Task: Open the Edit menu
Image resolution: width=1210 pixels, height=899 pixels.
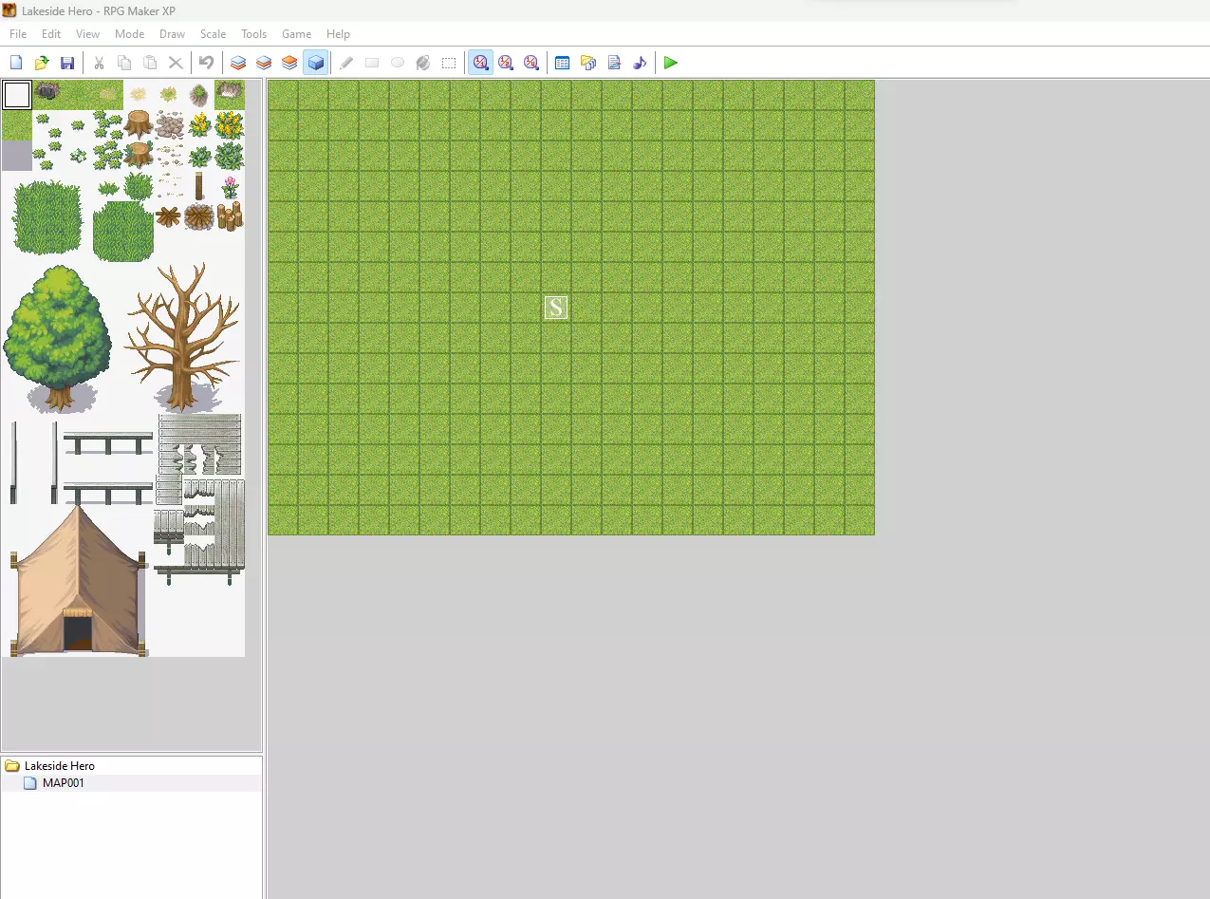Action: pyautogui.click(x=51, y=34)
